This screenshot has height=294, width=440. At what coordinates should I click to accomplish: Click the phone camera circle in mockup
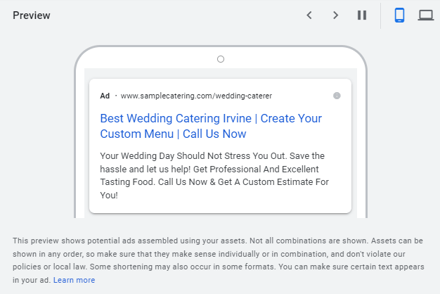[221, 59]
